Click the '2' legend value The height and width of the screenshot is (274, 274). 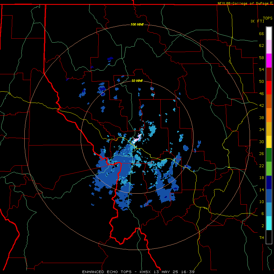tap(262, 226)
